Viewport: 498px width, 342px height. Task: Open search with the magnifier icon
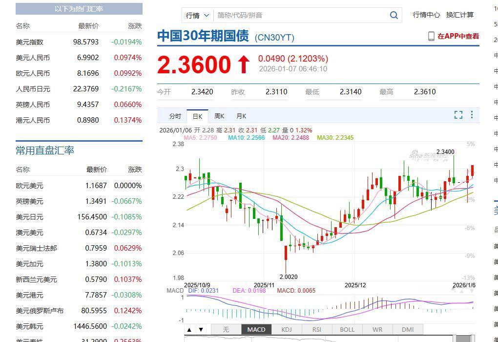pyautogui.click(x=394, y=15)
